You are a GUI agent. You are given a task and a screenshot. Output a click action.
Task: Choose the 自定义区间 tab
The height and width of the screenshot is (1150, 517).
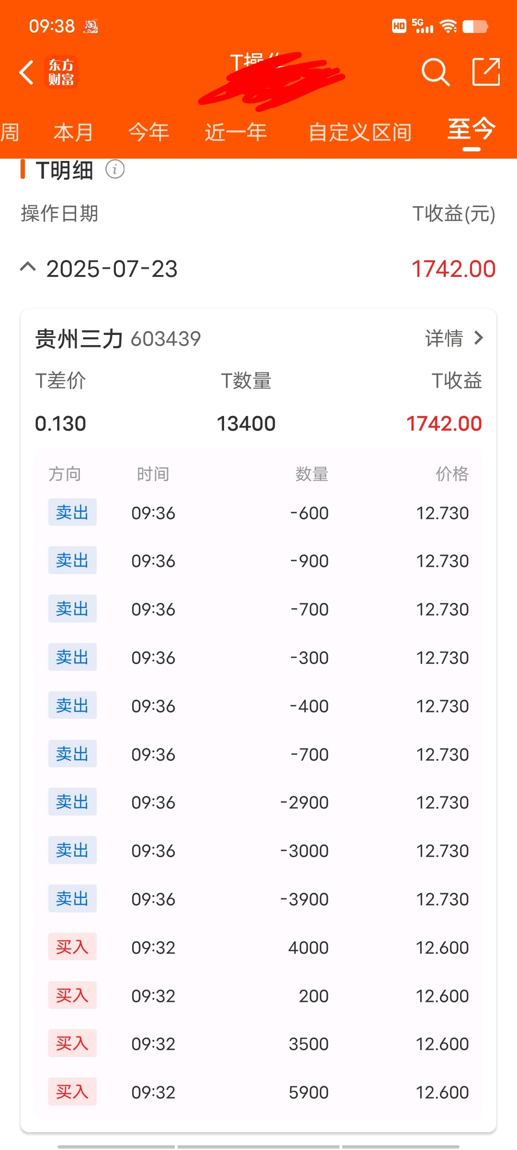(360, 132)
